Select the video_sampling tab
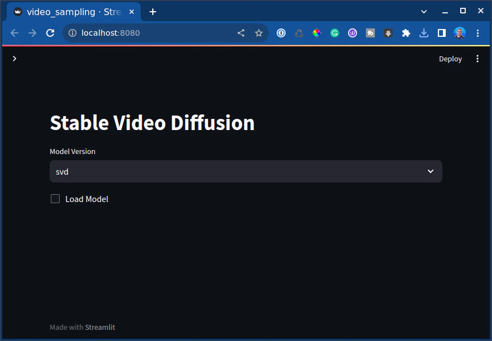 point(74,12)
